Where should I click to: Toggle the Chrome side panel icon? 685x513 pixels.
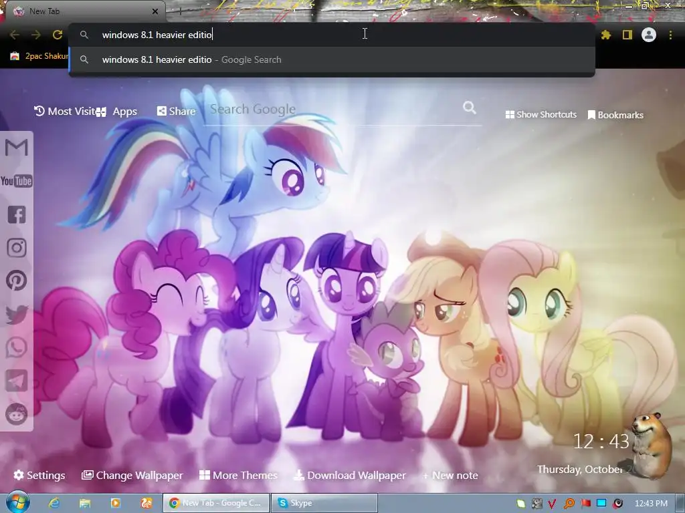(x=627, y=35)
